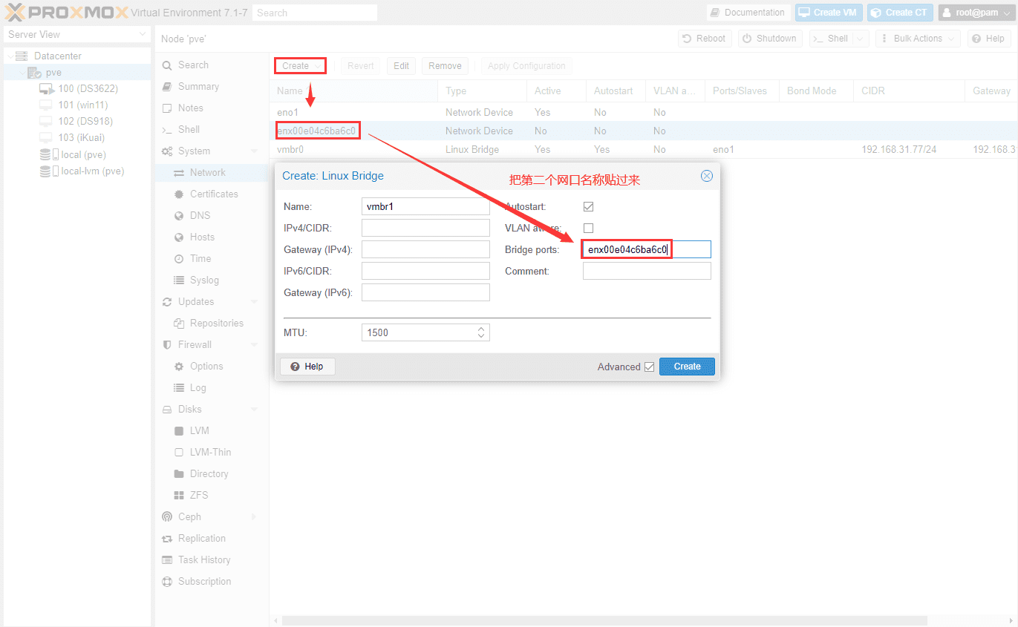Open the network Create dropdown

coord(301,66)
